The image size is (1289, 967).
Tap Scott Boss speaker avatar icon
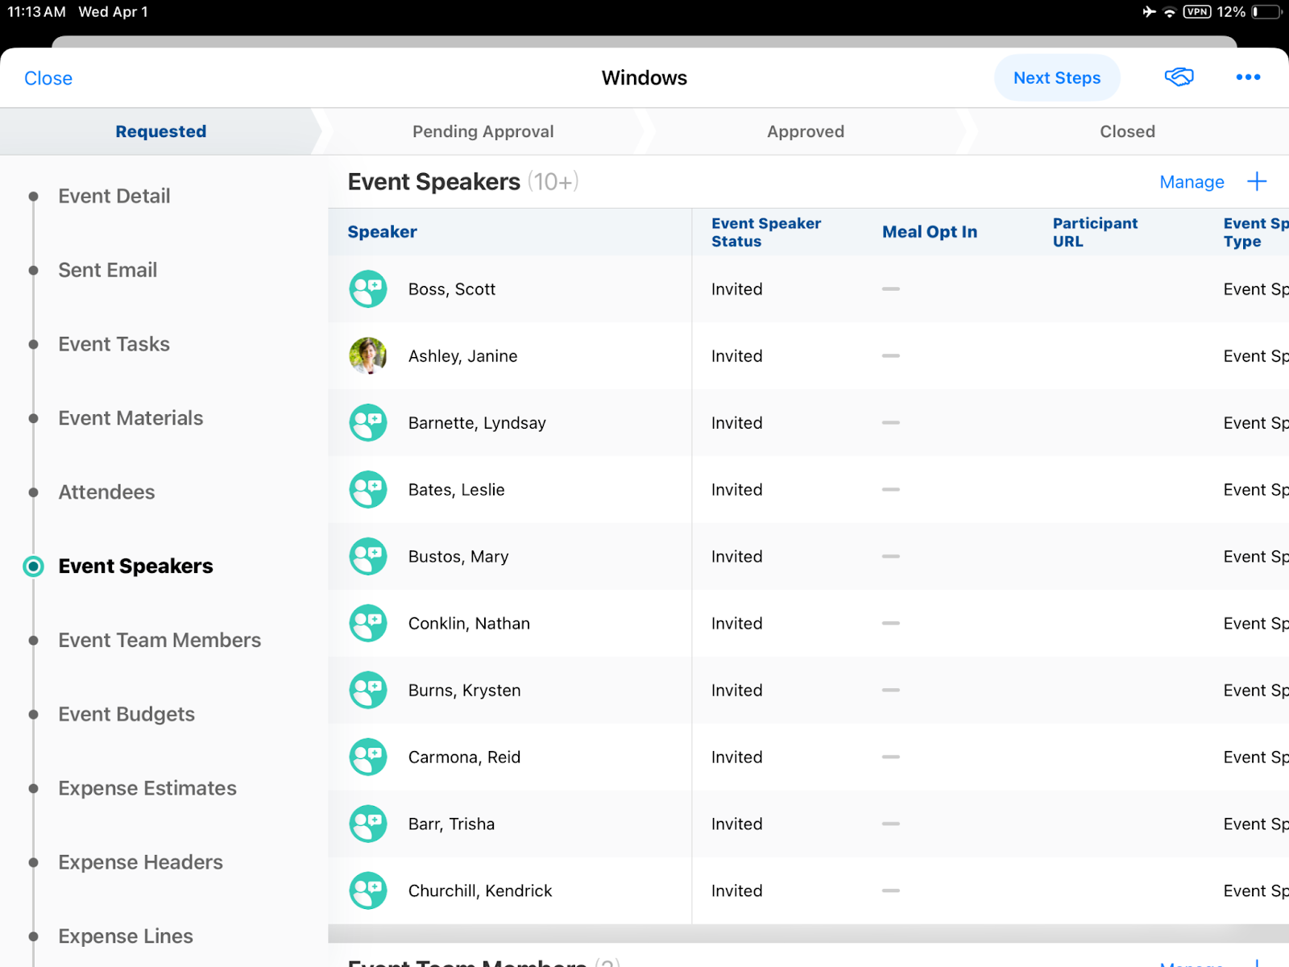coord(368,289)
